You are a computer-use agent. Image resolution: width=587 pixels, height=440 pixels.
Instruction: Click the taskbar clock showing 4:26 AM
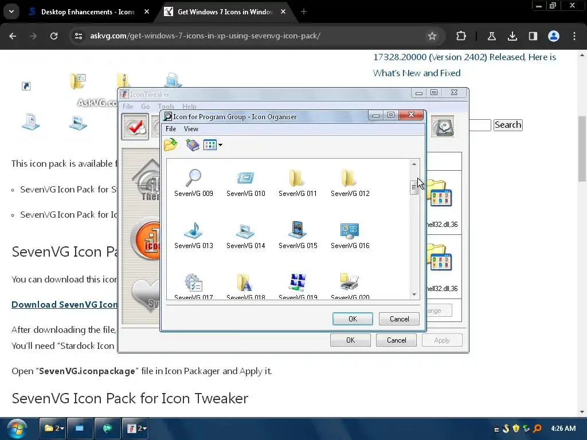[563, 428]
